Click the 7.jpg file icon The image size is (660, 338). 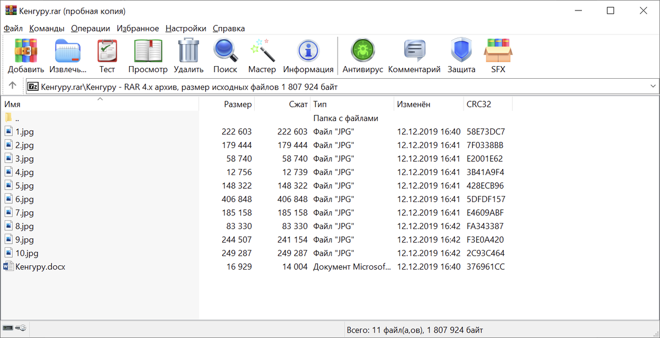(x=9, y=212)
